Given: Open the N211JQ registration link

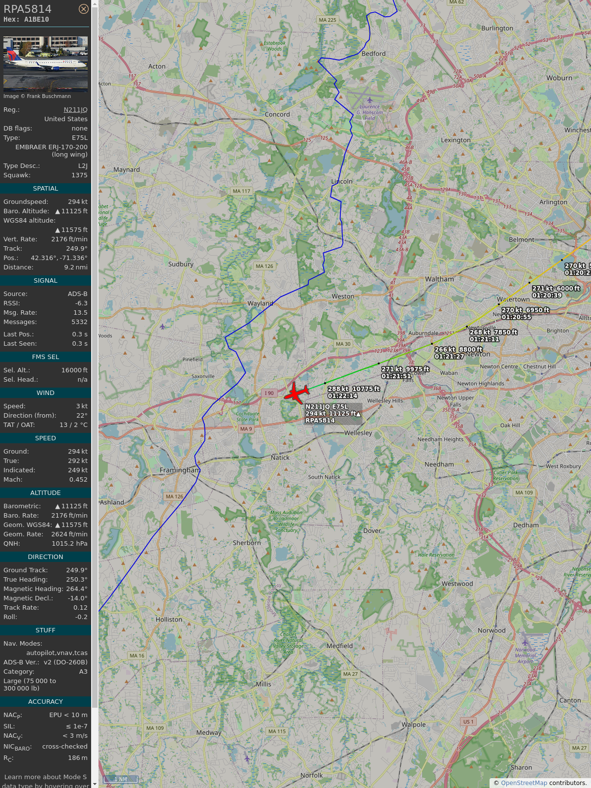Looking at the screenshot, I should click(75, 110).
